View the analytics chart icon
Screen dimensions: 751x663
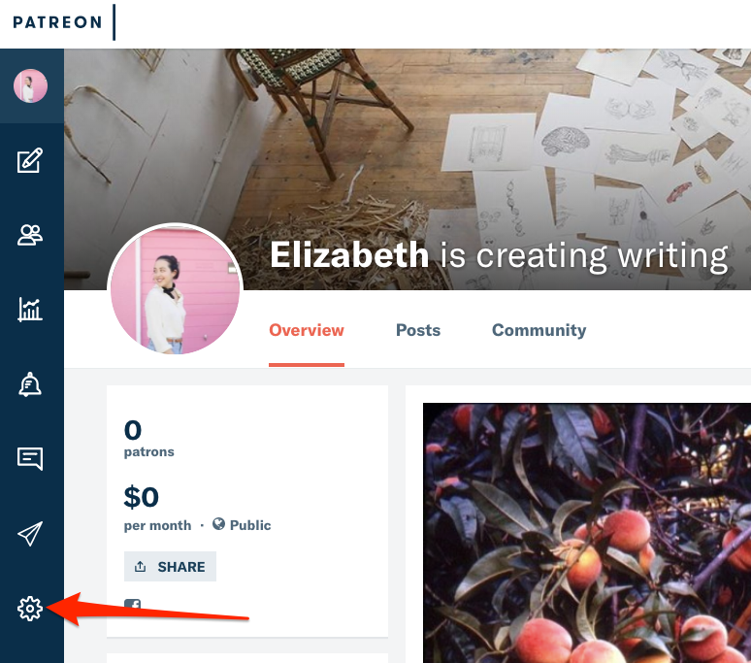point(30,310)
